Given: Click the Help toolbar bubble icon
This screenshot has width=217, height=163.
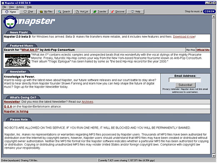Looking at the screenshot, I should 132,12.
